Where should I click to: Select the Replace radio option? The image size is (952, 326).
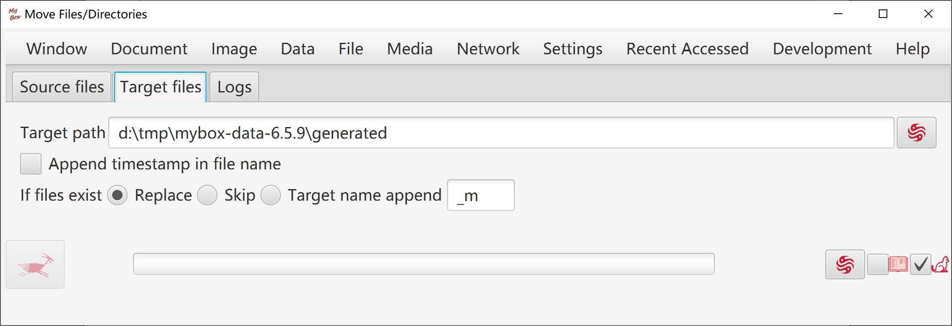(117, 196)
